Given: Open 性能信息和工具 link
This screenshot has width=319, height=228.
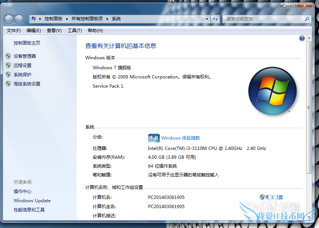Looking at the screenshot, I should 29,210.
